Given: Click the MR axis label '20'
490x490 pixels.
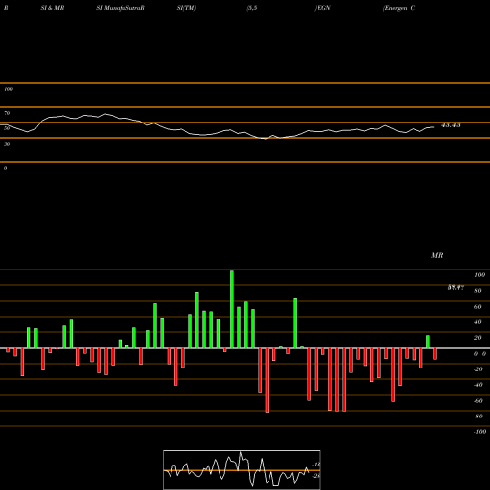Looking at the screenshot, I should pos(477,338).
